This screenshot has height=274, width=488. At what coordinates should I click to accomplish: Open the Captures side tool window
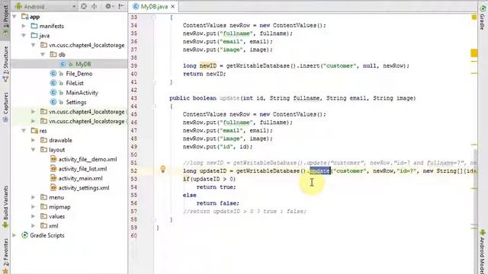[x=5, y=107]
